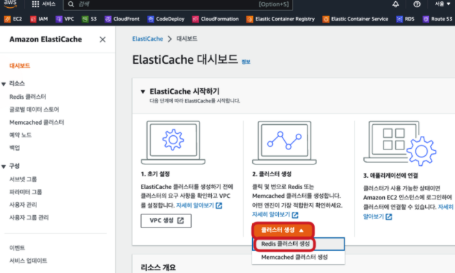Collapse the ElastiCache 시작하기 section

(143, 92)
